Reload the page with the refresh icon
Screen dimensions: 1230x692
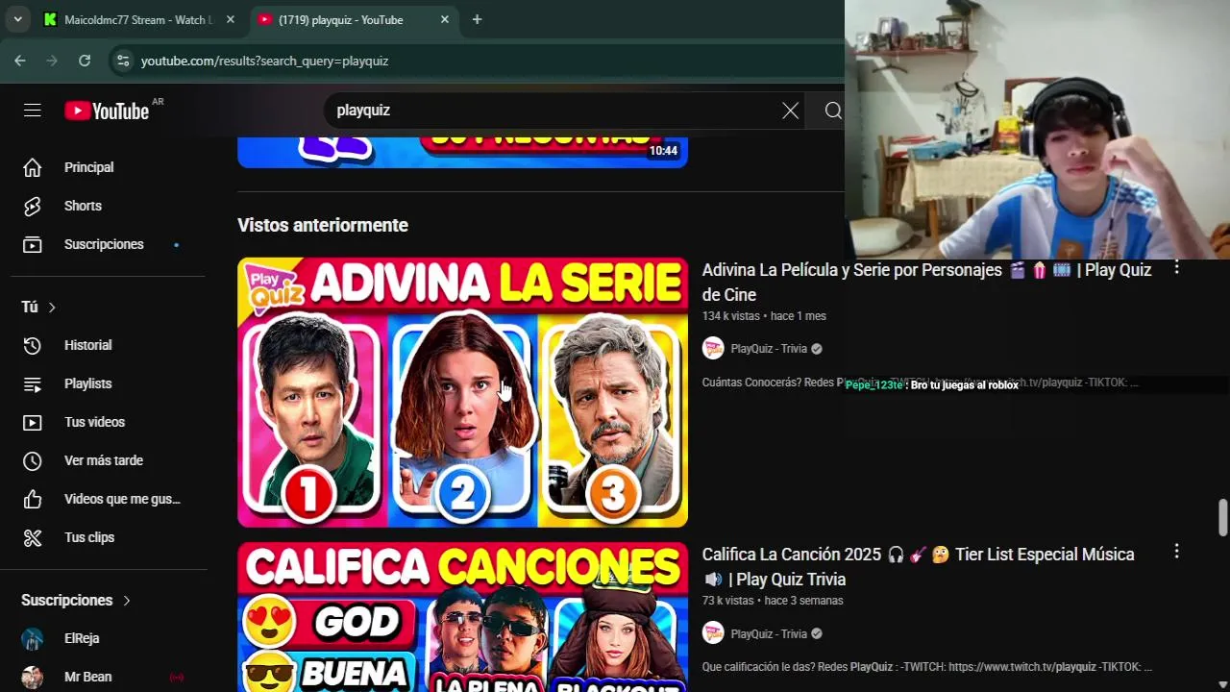pyautogui.click(x=85, y=61)
